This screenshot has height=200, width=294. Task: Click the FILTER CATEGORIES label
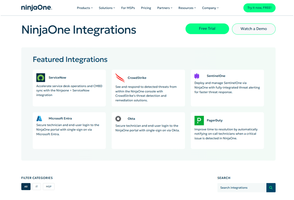[37, 178]
